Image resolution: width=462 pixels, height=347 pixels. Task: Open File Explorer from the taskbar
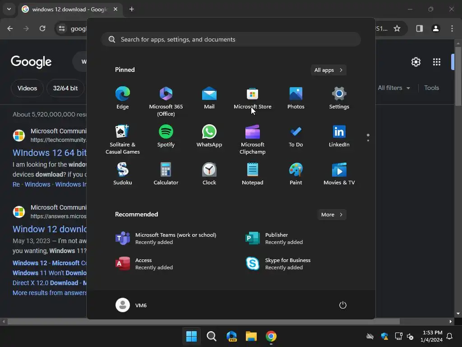point(251,336)
